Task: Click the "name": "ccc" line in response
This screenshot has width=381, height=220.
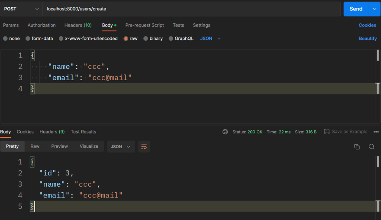Action: (70, 184)
